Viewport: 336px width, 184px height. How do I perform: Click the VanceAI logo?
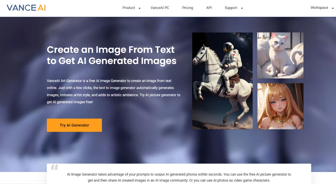(26, 8)
